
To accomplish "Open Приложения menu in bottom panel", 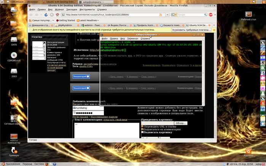I will pyautogui.click(x=11, y=164).
